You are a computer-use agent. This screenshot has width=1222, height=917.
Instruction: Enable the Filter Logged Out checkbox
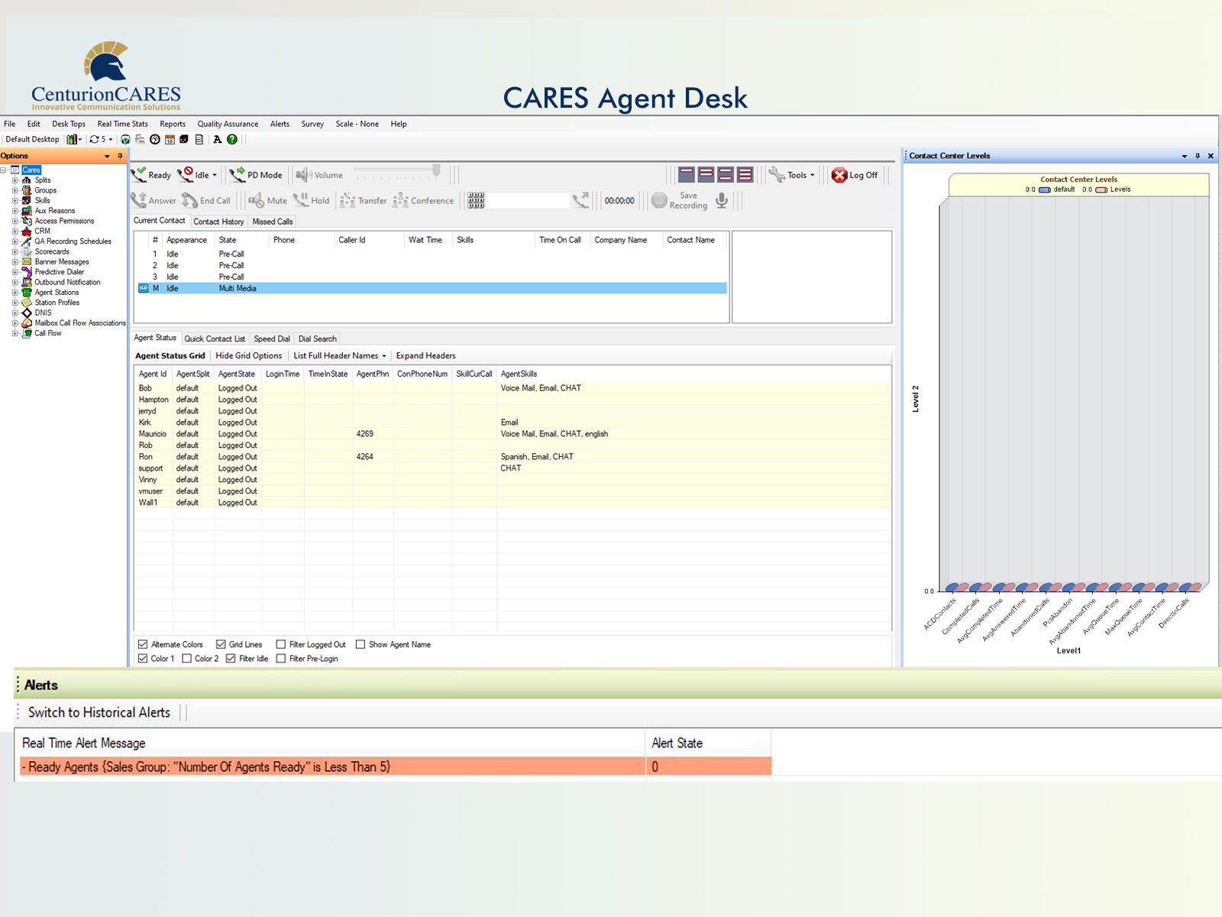[x=281, y=644]
